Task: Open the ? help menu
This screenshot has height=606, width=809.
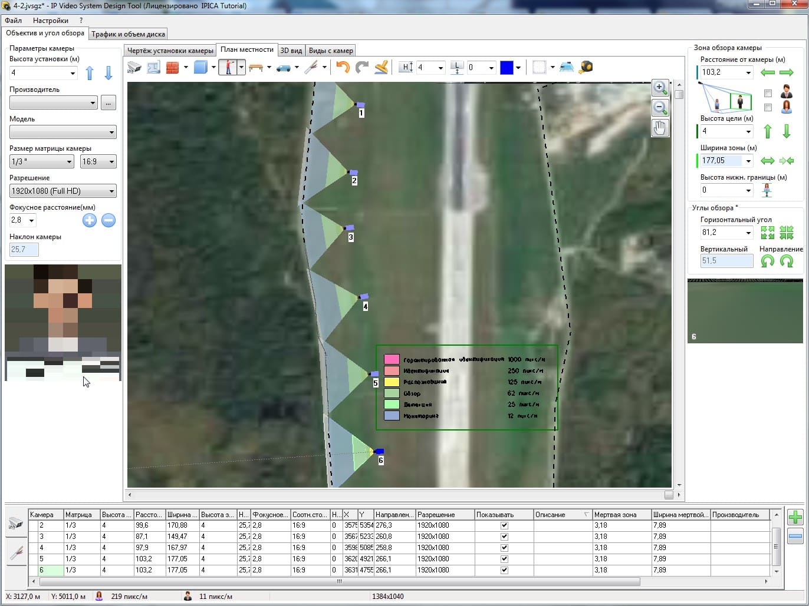Action: [x=81, y=20]
